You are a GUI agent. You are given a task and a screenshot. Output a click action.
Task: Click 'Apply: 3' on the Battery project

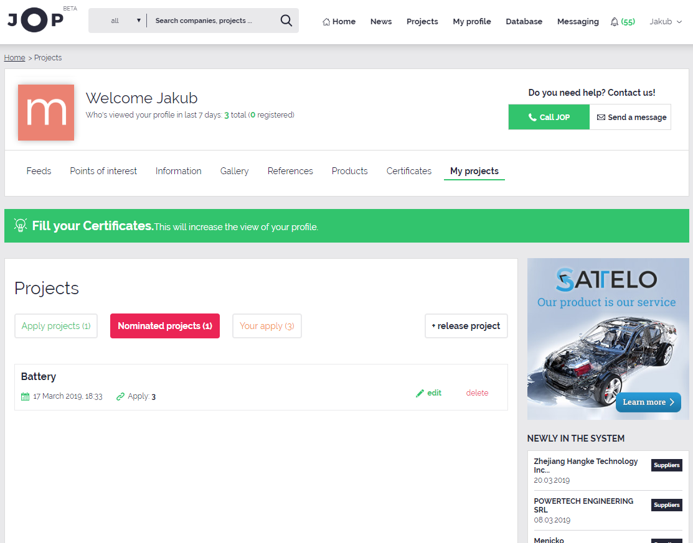coord(141,396)
